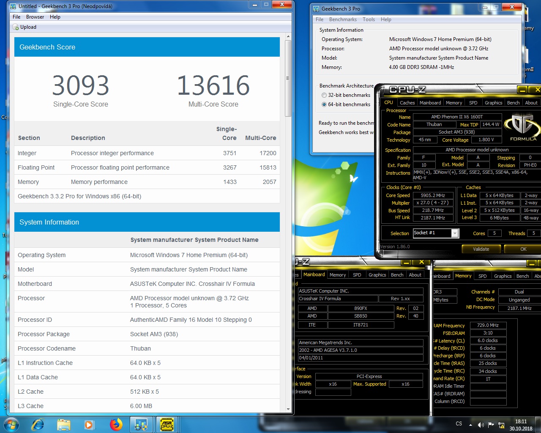The height and width of the screenshot is (433, 541).
Task: Open File menu in Untitled Geekbench window
Action: [x=16, y=17]
